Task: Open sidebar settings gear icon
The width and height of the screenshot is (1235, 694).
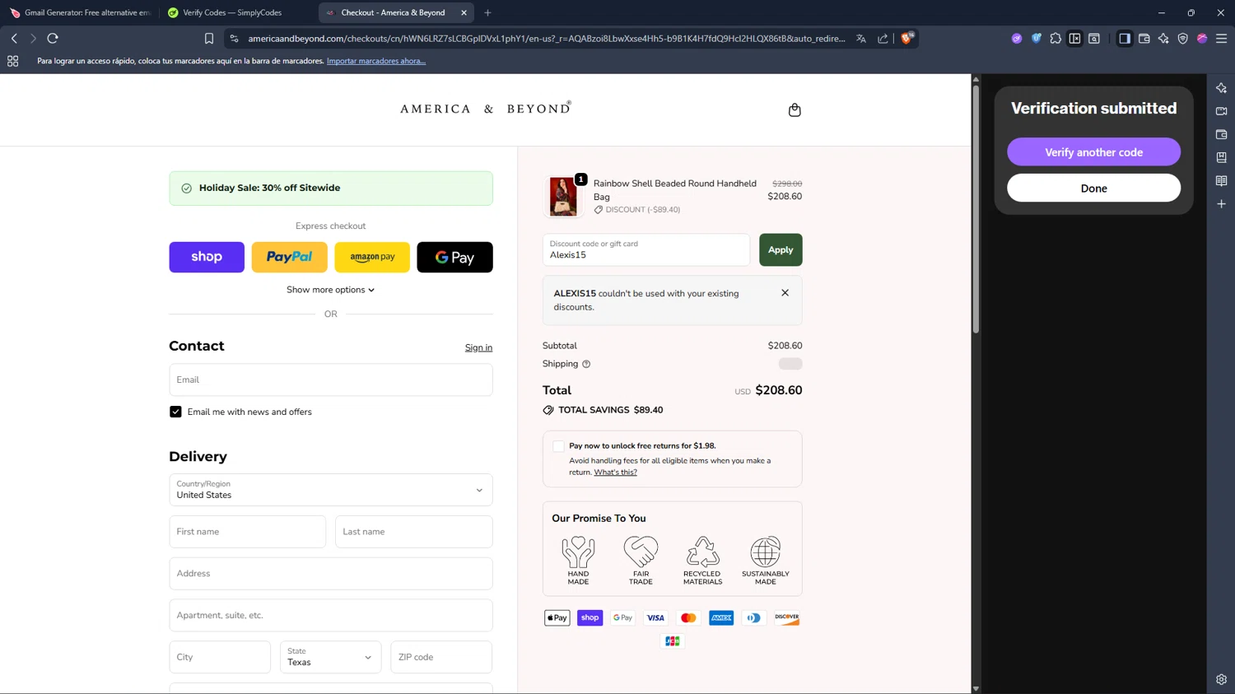Action: [1221, 679]
